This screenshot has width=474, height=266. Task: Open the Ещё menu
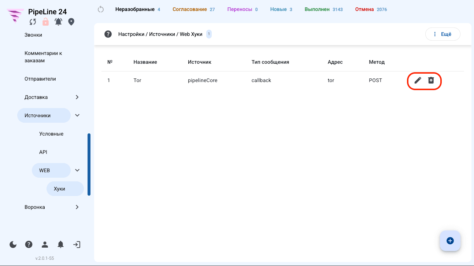(x=442, y=34)
